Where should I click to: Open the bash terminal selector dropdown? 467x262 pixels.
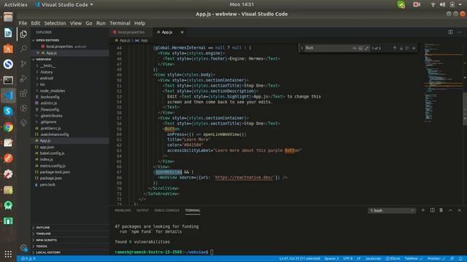(x=392, y=210)
